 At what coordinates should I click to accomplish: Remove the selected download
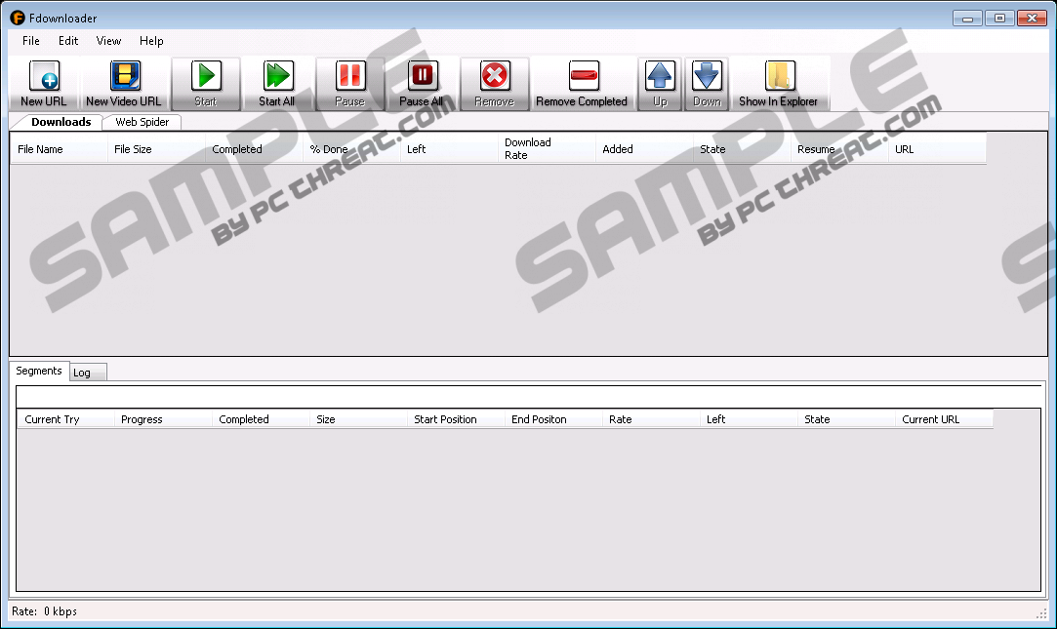click(494, 84)
